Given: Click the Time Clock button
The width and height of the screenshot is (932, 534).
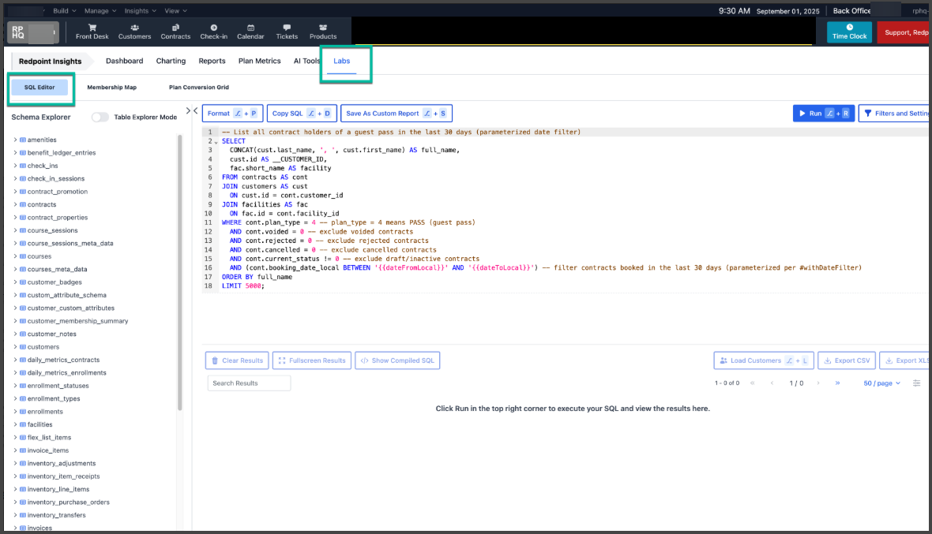Looking at the screenshot, I should pyautogui.click(x=849, y=32).
